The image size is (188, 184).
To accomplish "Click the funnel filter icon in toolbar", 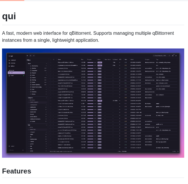I will pos(30,55).
